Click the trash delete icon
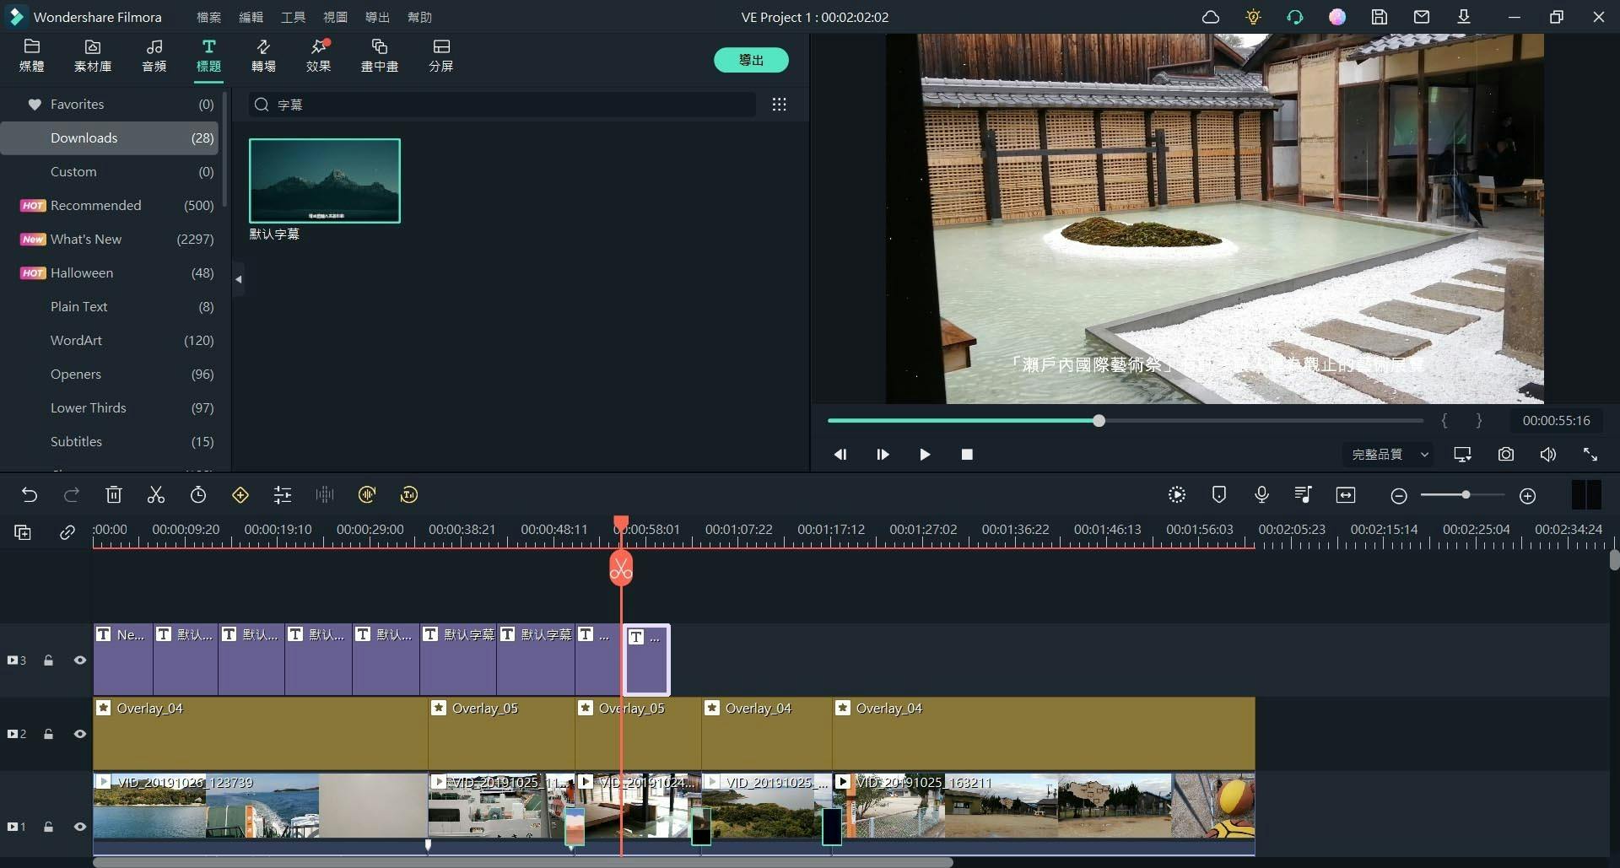Screen dimensions: 1620x868 coord(114,495)
